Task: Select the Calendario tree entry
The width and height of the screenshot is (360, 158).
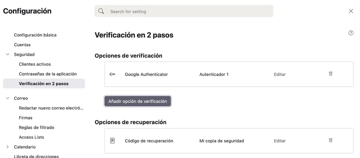Action: 25,147
